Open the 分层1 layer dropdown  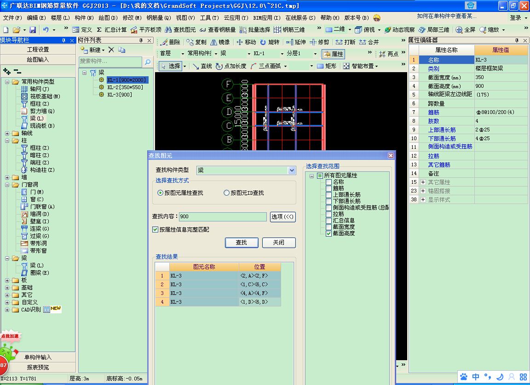coord(315,54)
